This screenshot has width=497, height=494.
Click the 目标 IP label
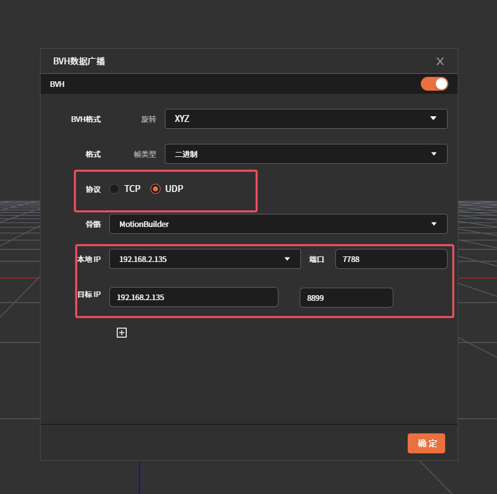click(89, 294)
